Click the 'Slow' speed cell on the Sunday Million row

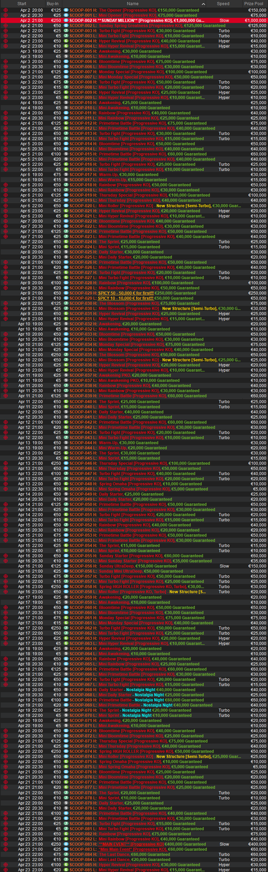224,21
